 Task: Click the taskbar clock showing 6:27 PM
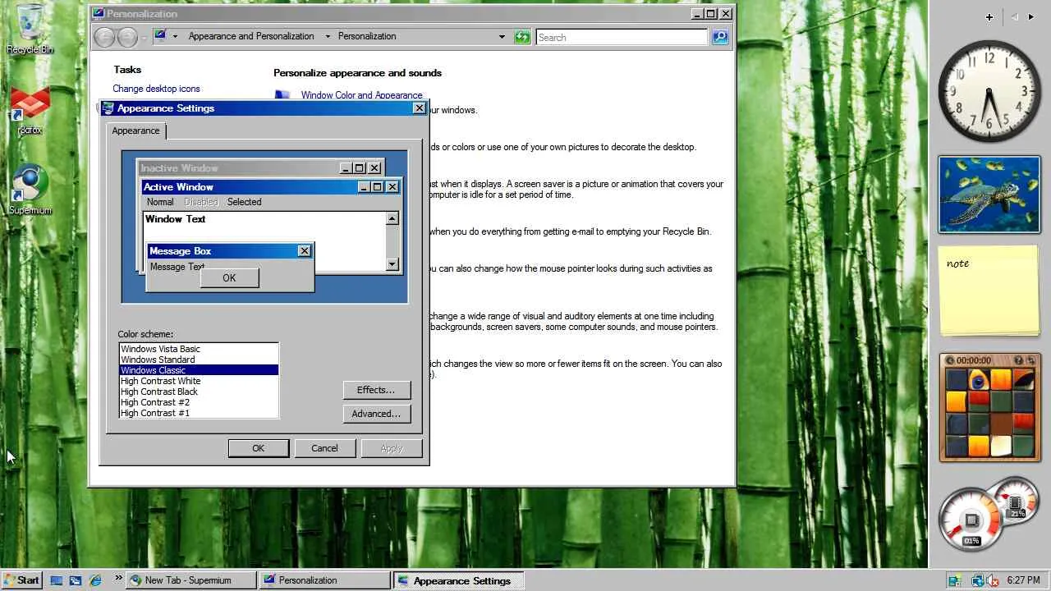click(x=1023, y=580)
